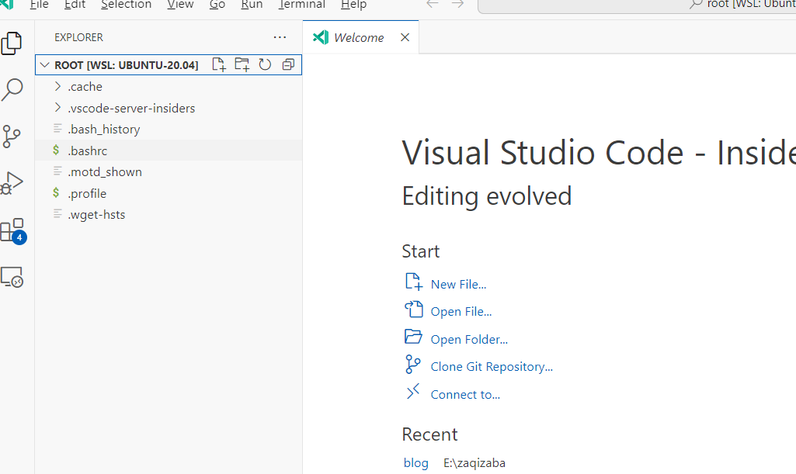Expand the .vscode-server-insiders folder

click(x=130, y=108)
